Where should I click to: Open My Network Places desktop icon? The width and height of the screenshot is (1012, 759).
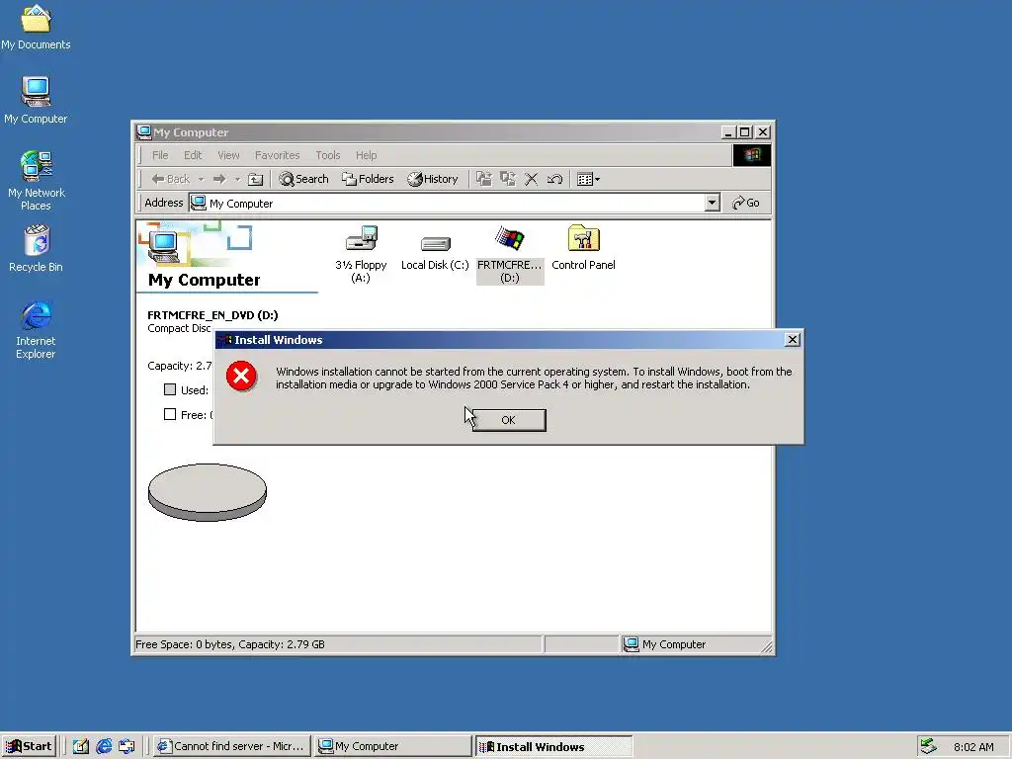tap(37, 181)
